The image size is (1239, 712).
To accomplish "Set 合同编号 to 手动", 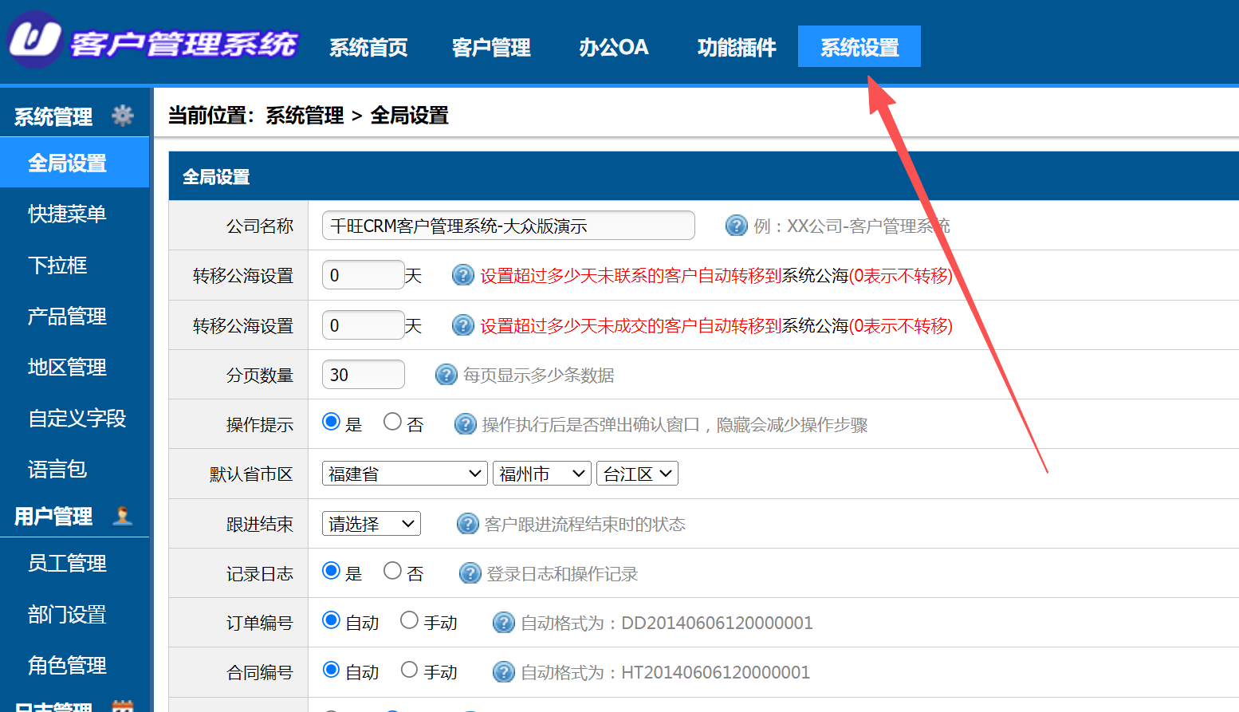I will pos(409,670).
